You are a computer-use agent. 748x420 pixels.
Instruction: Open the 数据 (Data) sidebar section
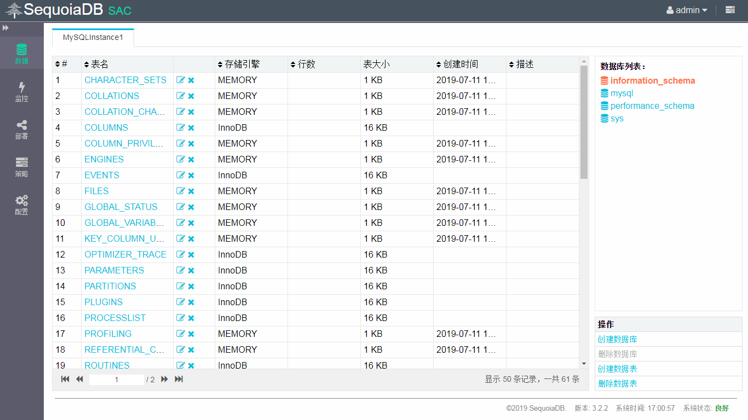click(x=21, y=54)
